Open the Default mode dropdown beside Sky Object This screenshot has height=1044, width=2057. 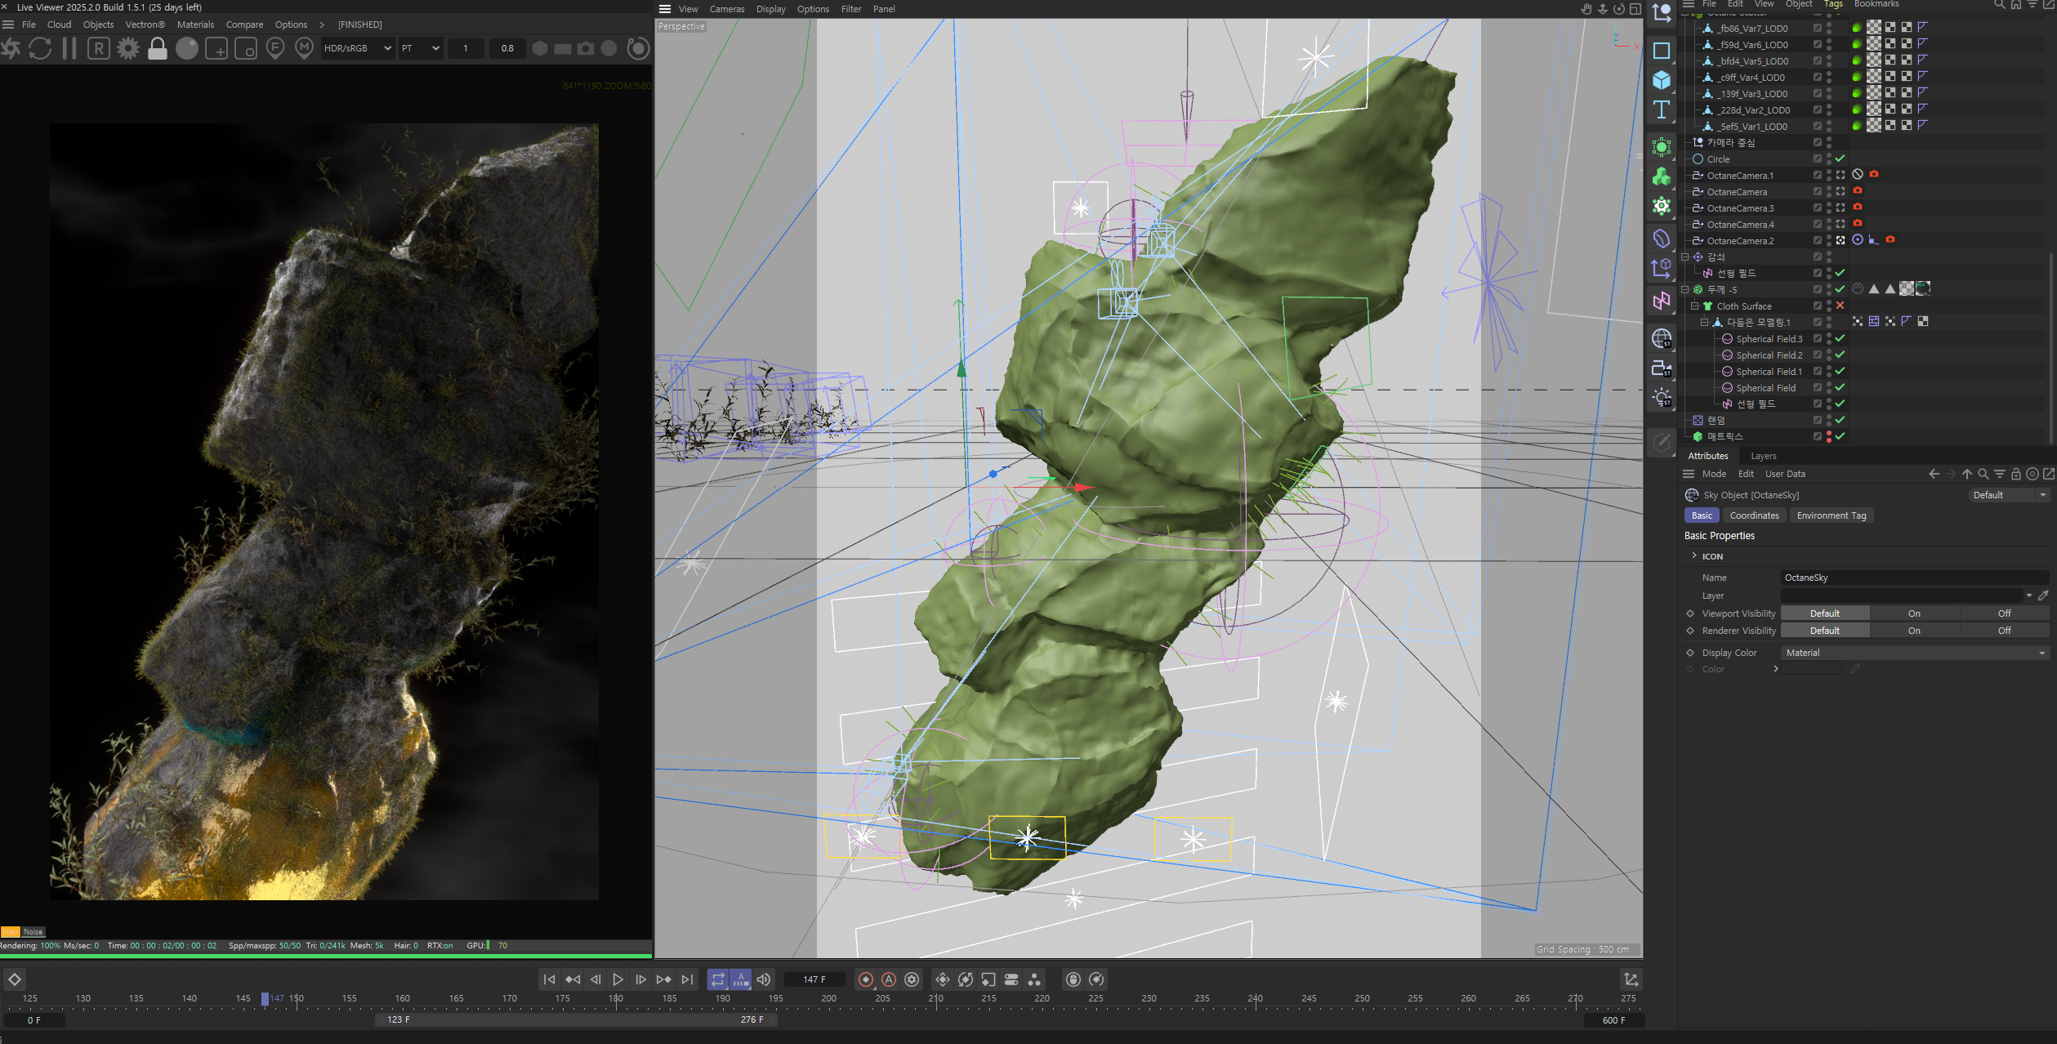coord(2008,495)
